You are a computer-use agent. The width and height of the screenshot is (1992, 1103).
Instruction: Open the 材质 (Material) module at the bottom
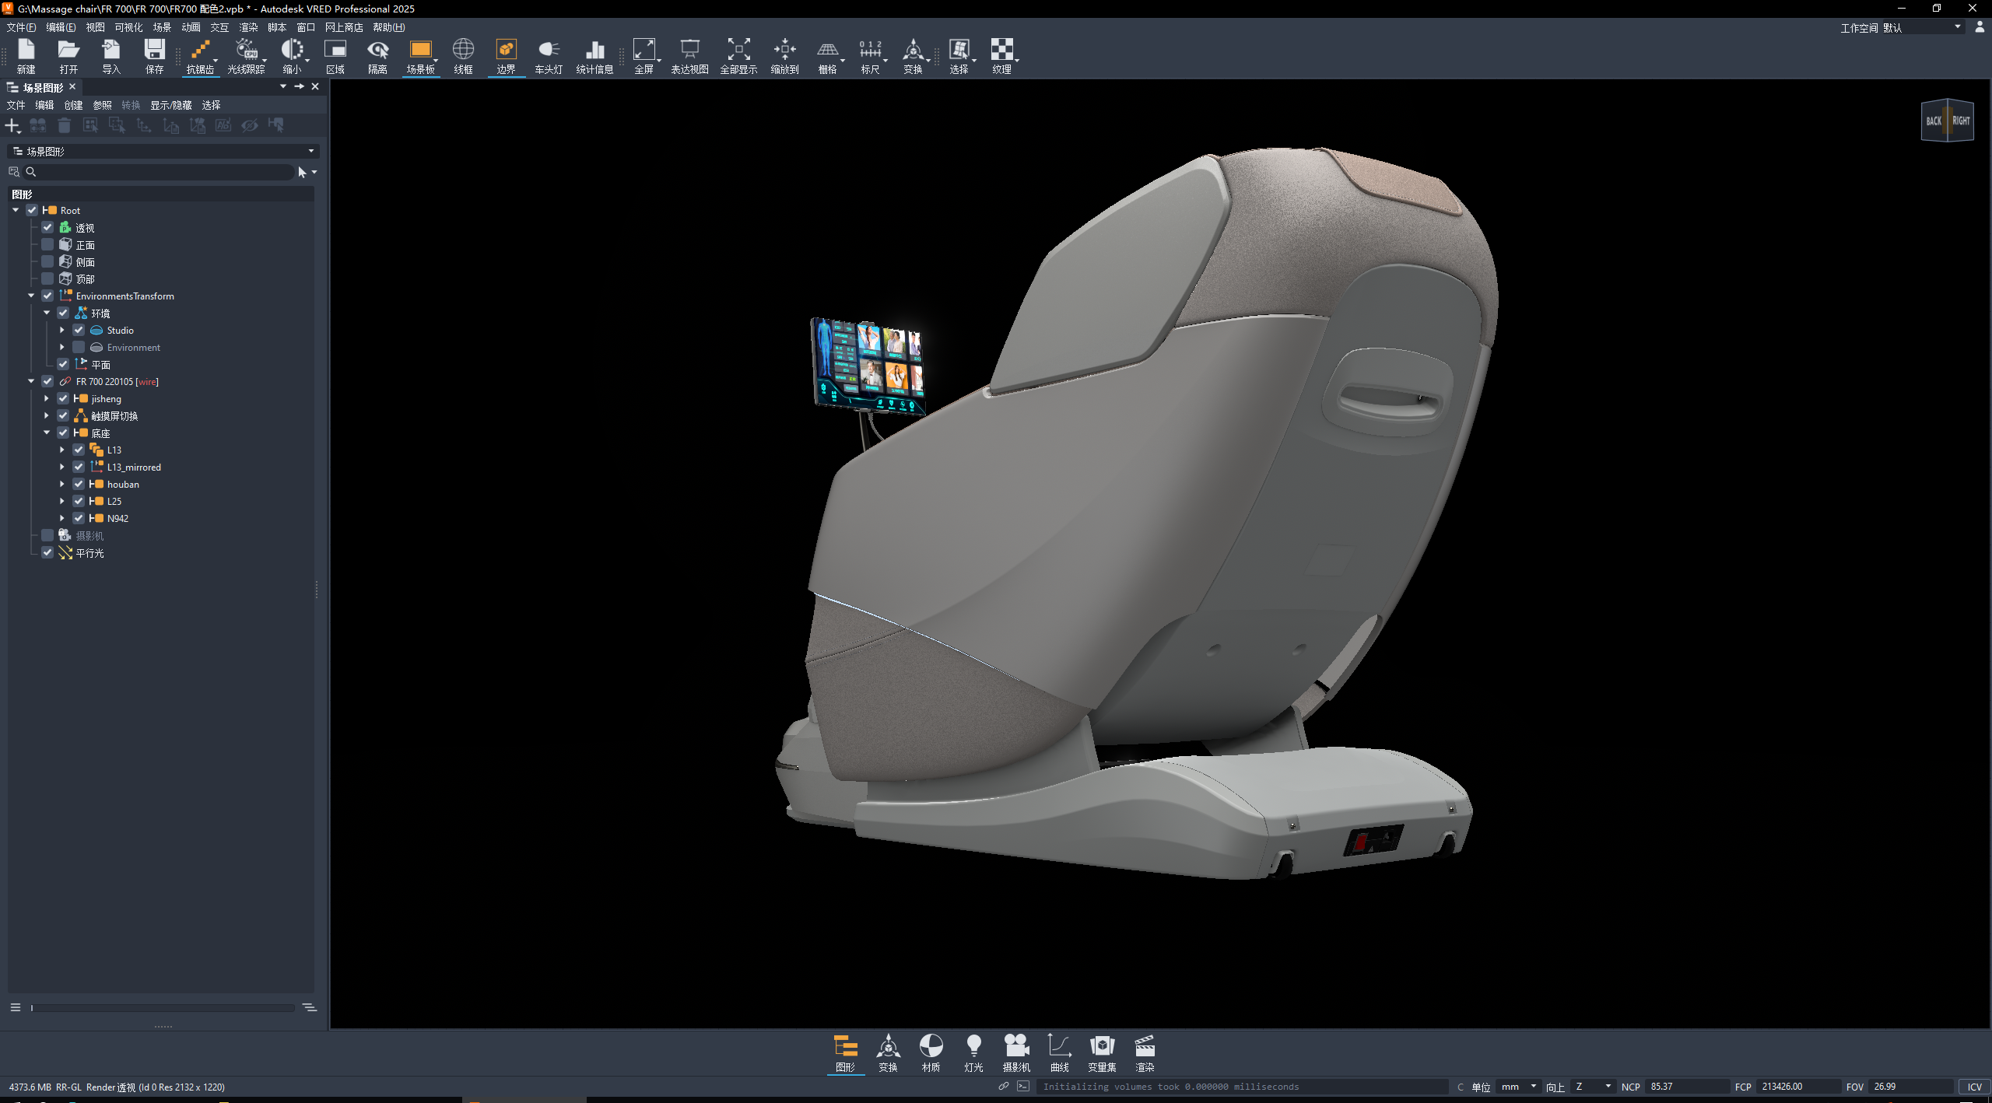[930, 1052]
